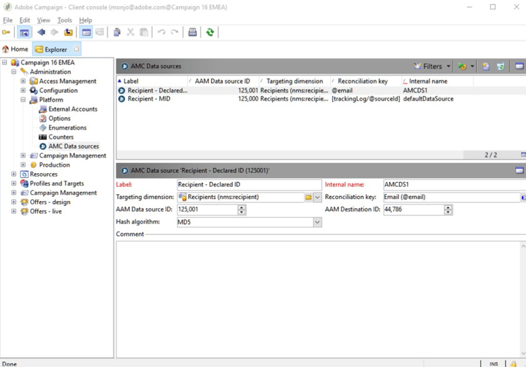Open the Tools menu
This screenshot has height=367, width=526.
tap(65, 20)
